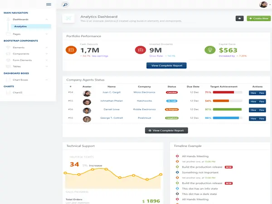Click the Micro Electronics company link
272x204 pixels.
click(x=144, y=92)
